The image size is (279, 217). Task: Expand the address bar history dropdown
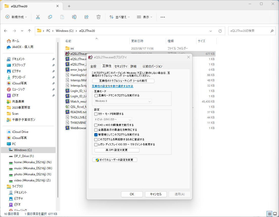pyautogui.click(x=211, y=31)
